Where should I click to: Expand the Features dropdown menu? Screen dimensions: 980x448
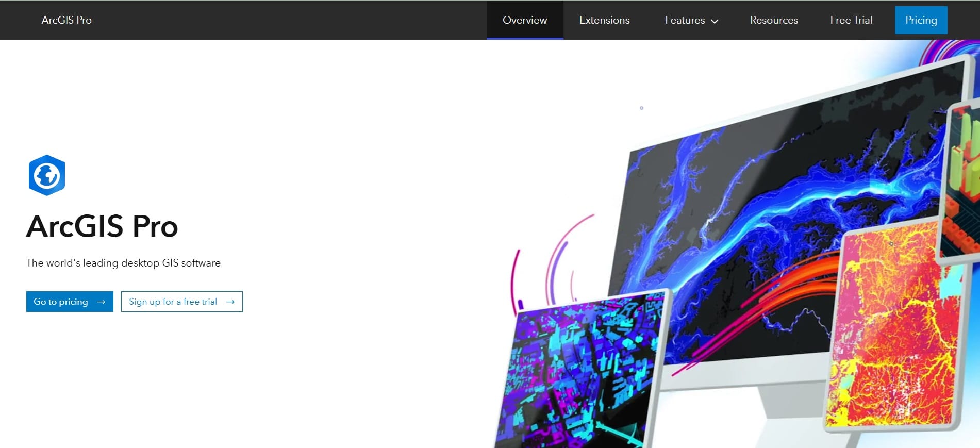691,20
